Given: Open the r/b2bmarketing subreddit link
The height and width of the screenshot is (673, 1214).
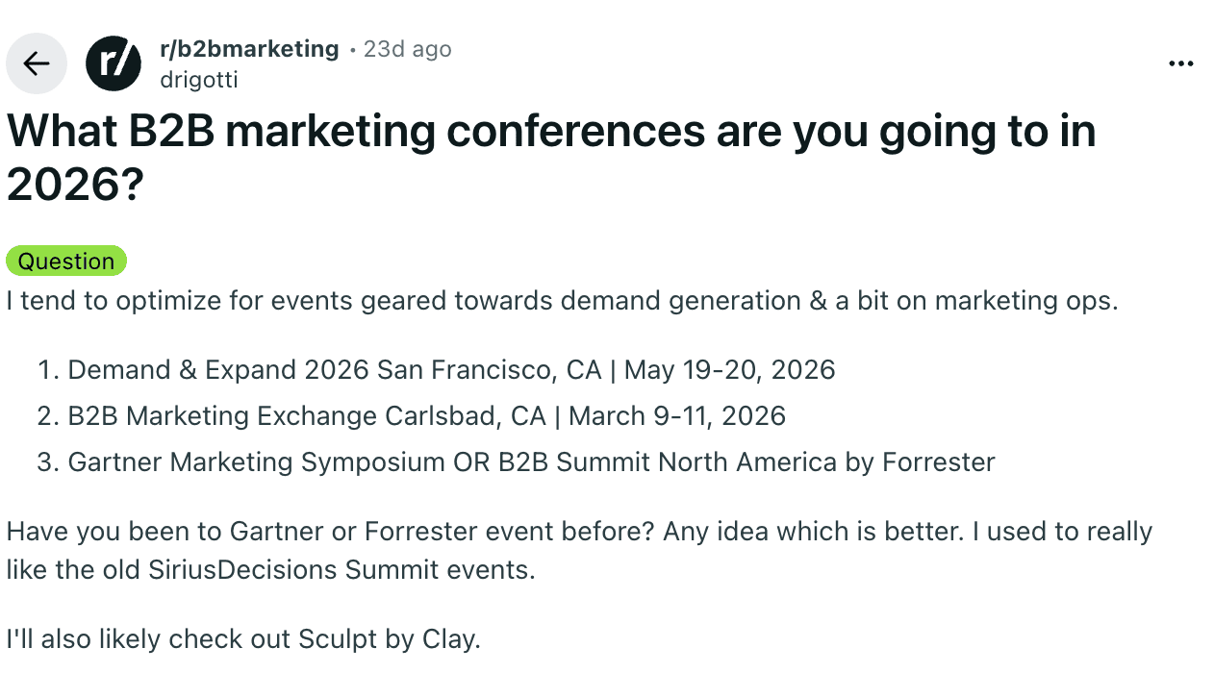Looking at the screenshot, I should coord(249,49).
